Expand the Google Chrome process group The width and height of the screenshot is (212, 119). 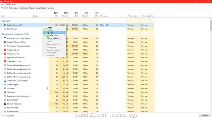pos(2,25)
